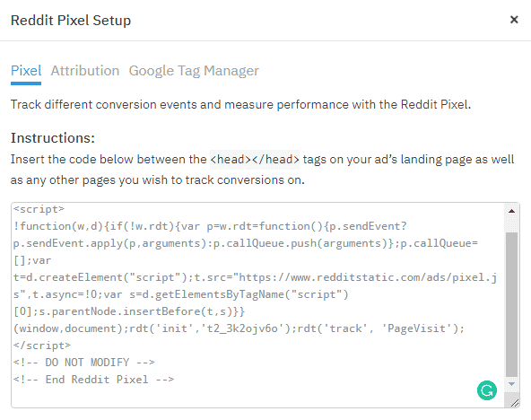
Task: Click the 't2_3k2ojv6o' pixel ID in code
Action: 242,328
